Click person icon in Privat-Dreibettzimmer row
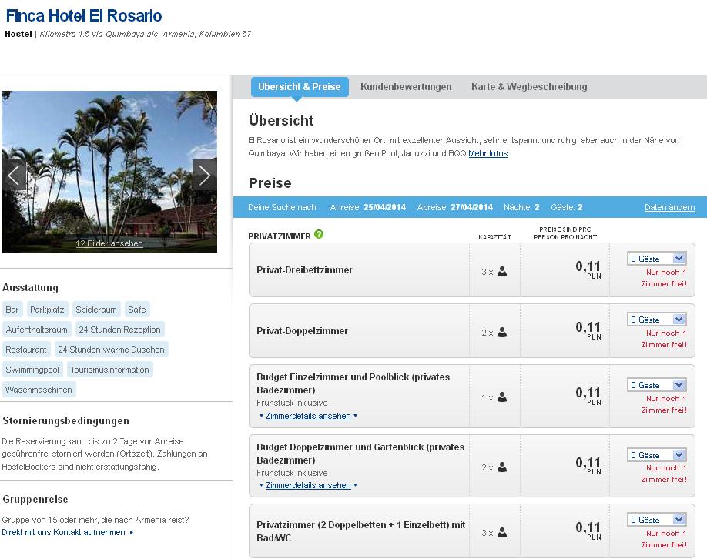Viewport: 707px width, 559px height. [x=502, y=272]
